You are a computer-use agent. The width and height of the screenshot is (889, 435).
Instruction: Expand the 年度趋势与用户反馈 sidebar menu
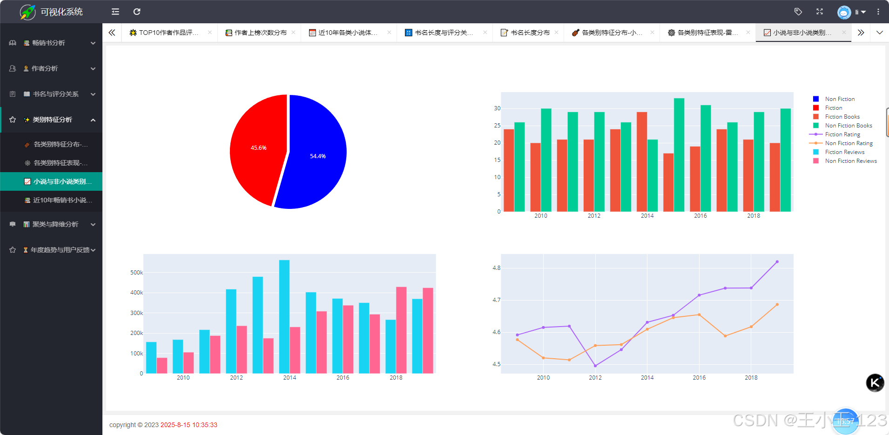[51, 250]
